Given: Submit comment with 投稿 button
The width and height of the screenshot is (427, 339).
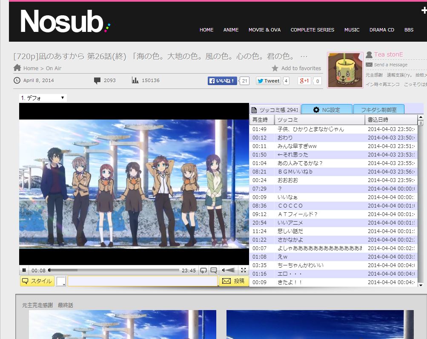Looking at the screenshot, I should pos(234,281).
